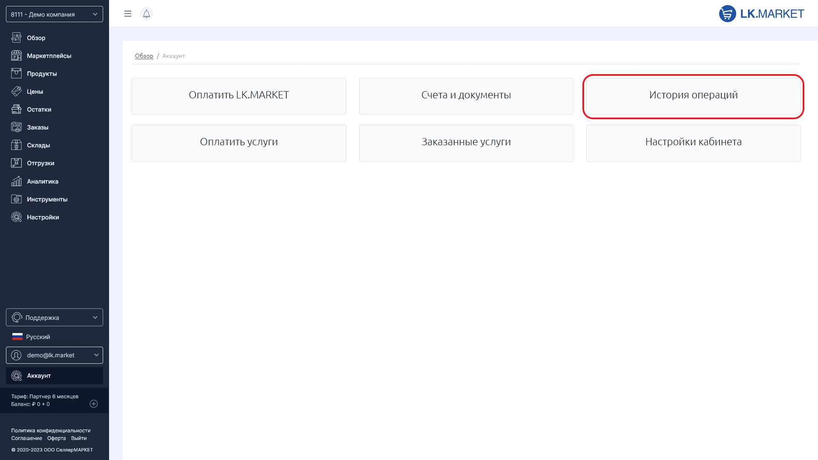The width and height of the screenshot is (818, 460).
Task: Click the notification bell icon
Action: pyautogui.click(x=146, y=14)
